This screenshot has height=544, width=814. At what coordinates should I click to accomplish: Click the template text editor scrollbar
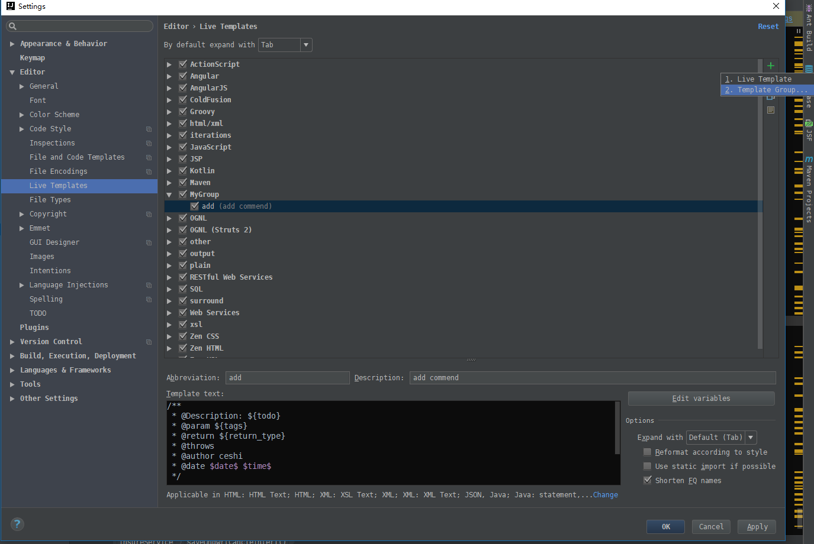[x=617, y=429]
